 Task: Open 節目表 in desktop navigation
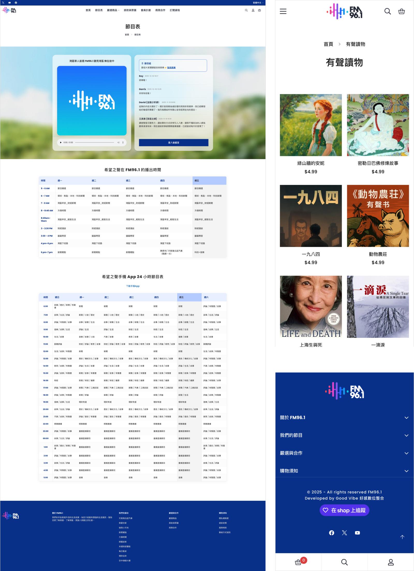pos(99,10)
